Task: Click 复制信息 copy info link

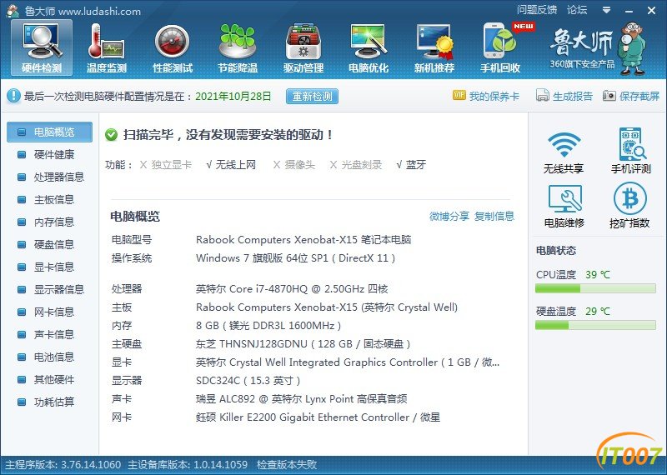Action: click(x=494, y=217)
